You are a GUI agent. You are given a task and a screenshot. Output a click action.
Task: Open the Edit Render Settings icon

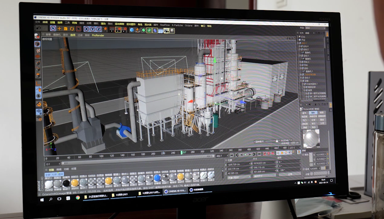pyautogui.click(x=125, y=30)
